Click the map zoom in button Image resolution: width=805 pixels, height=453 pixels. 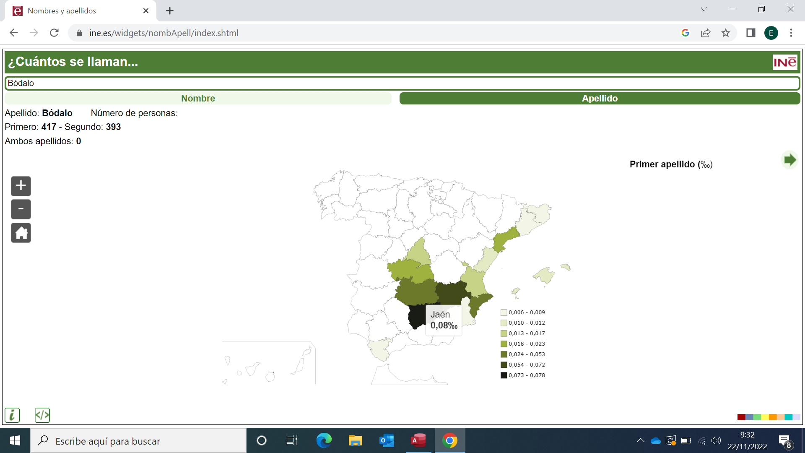pyautogui.click(x=21, y=186)
